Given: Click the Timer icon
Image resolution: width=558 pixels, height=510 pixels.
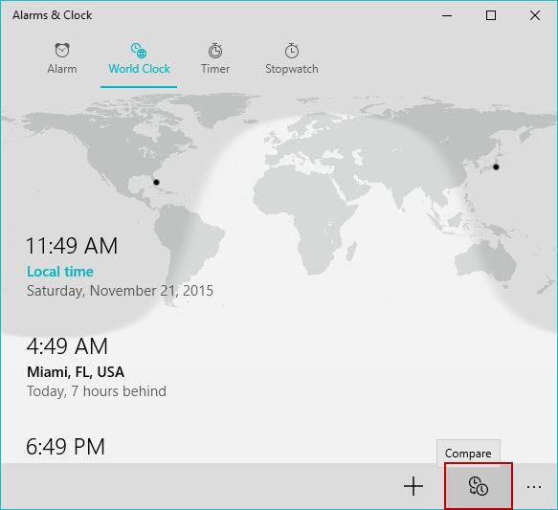Looking at the screenshot, I should pos(215,51).
